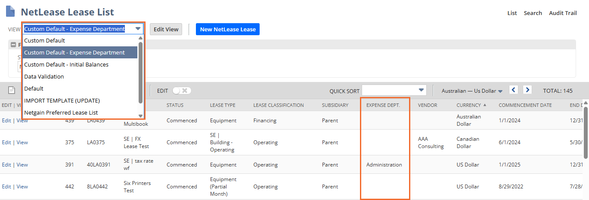Go to previous page arrow
This screenshot has width=589, height=200.
pyautogui.click(x=513, y=90)
